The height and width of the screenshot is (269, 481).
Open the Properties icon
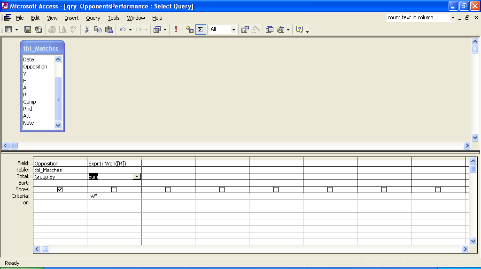click(x=245, y=30)
